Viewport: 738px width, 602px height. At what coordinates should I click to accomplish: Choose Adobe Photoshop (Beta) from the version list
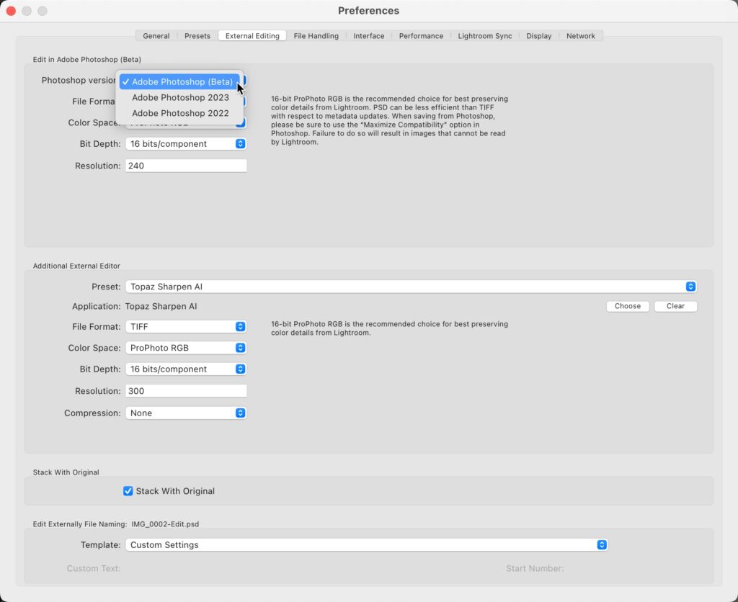(x=179, y=82)
